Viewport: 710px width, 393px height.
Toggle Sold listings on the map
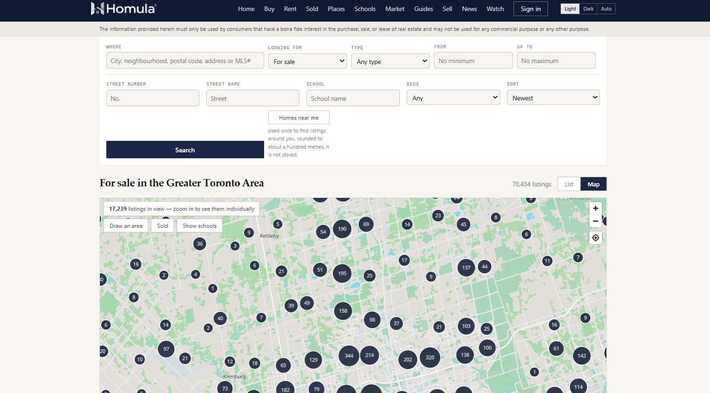[x=162, y=226]
